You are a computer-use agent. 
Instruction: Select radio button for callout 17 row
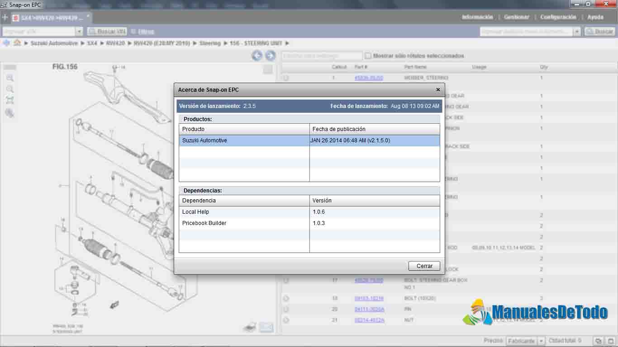click(x=286, y=281)
